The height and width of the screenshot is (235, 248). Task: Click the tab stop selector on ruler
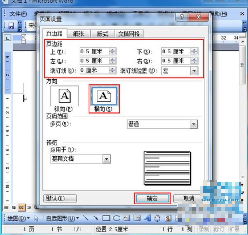8,38
